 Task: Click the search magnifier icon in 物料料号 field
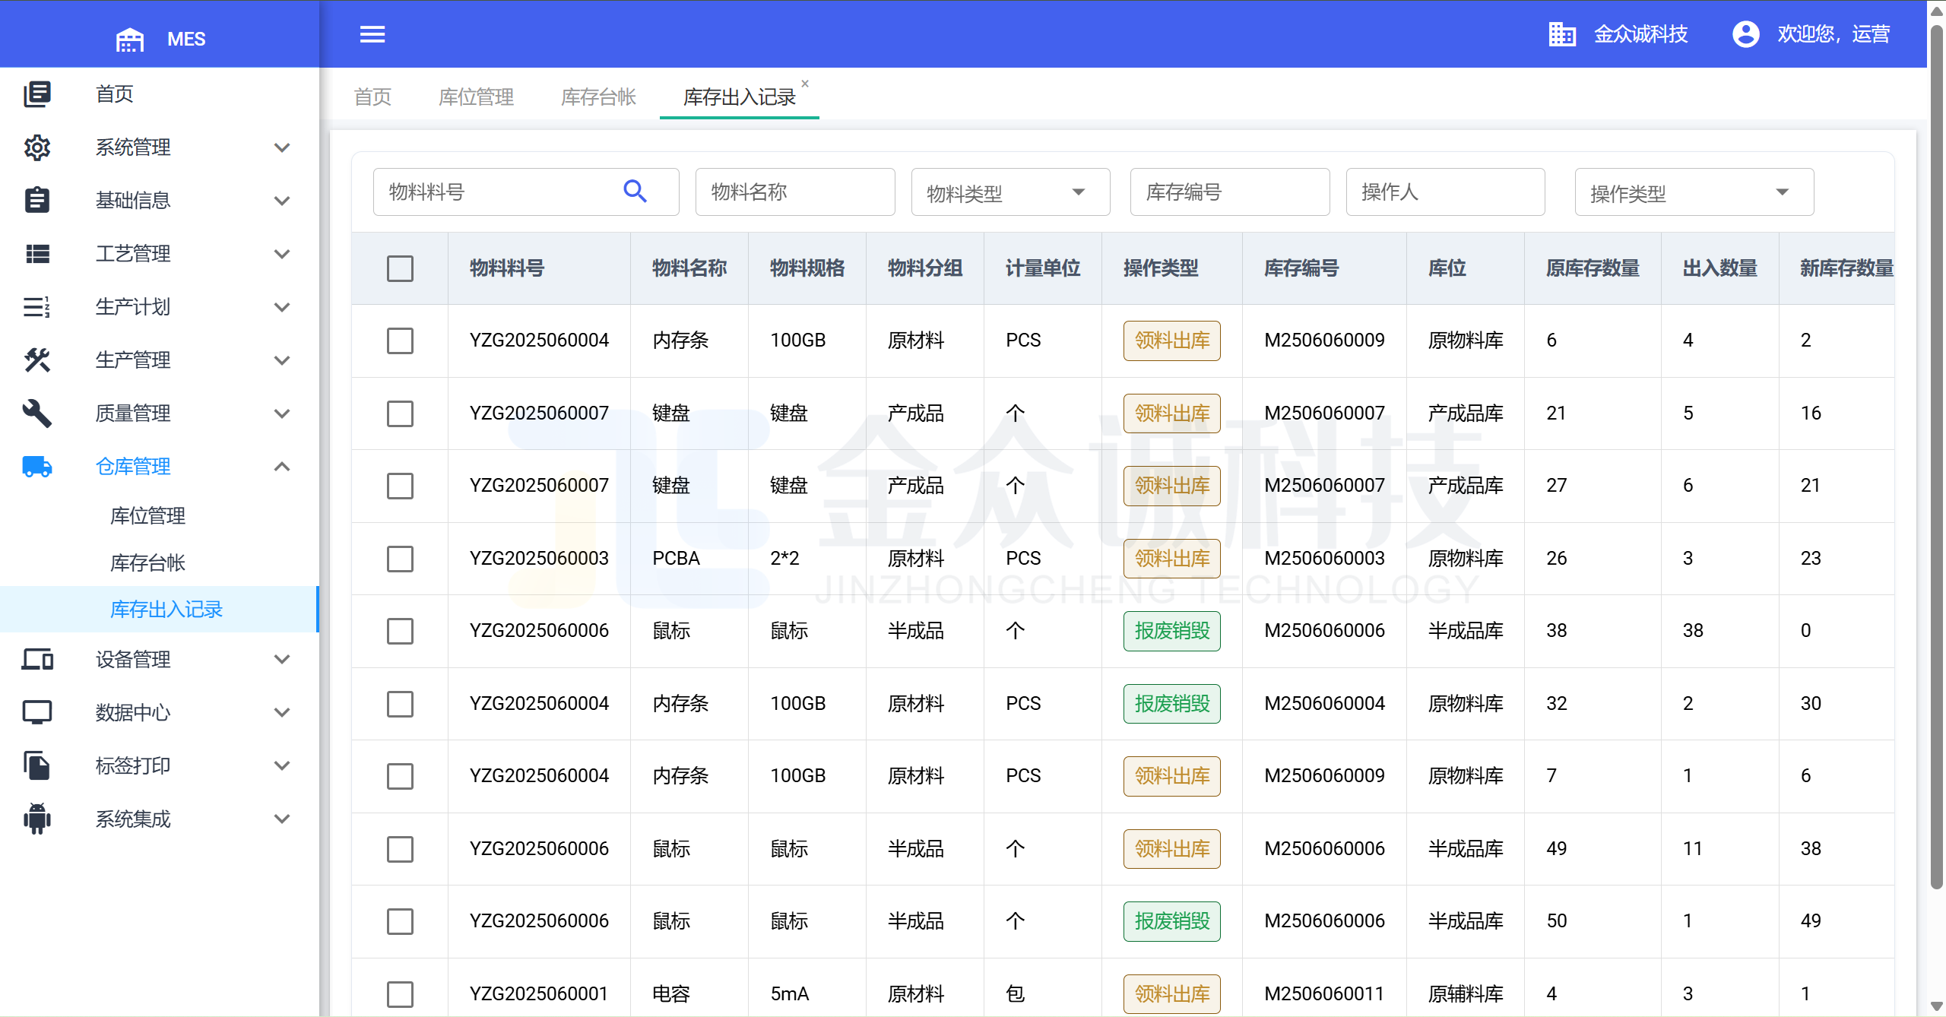click(635, 192)
